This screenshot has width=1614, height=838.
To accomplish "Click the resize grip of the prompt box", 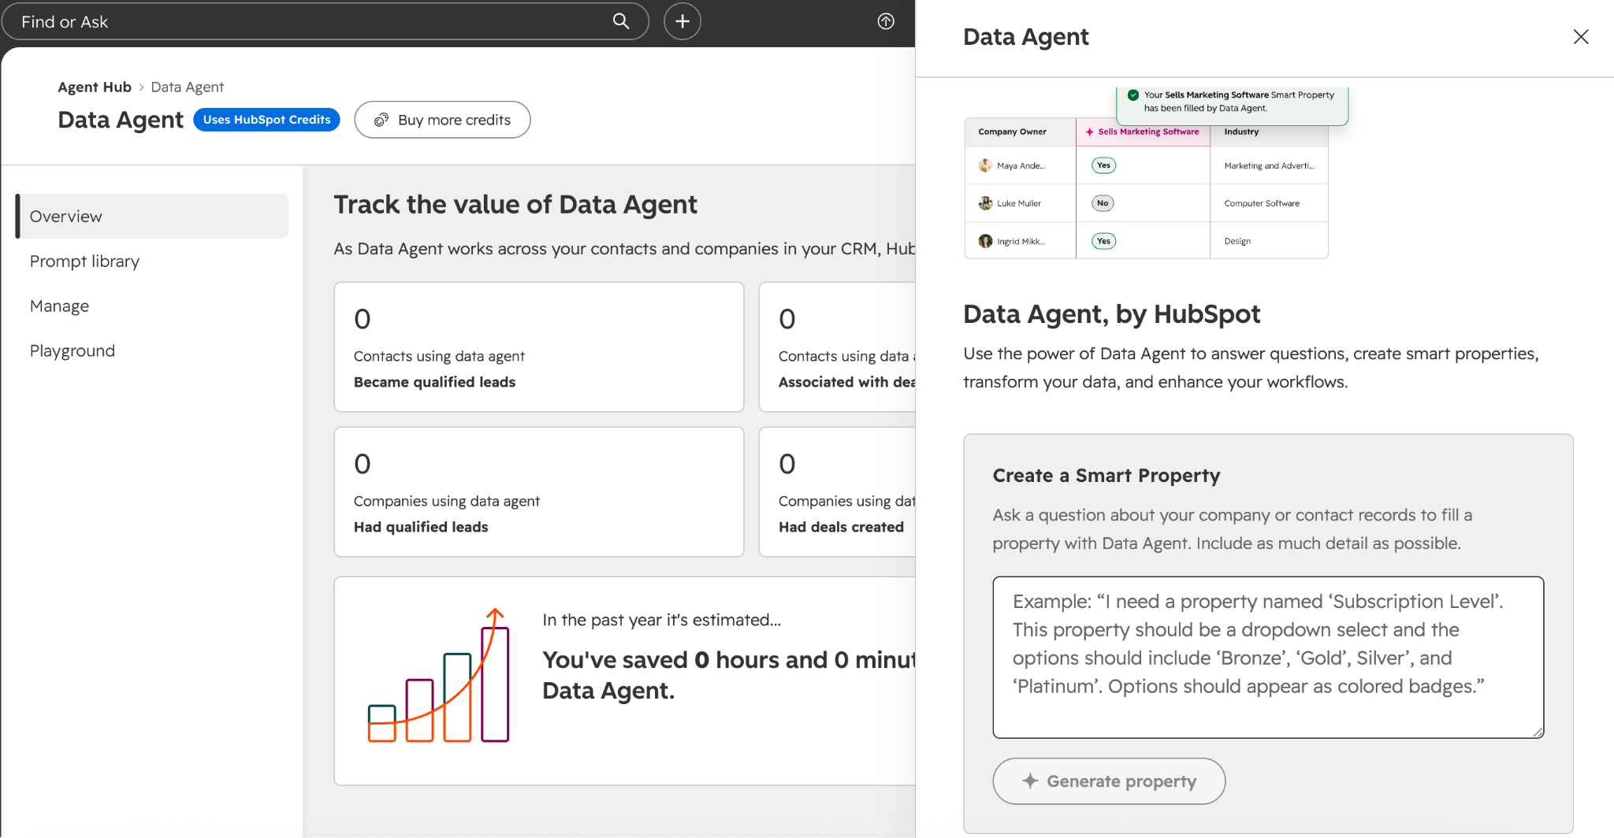I will 1538,732.
